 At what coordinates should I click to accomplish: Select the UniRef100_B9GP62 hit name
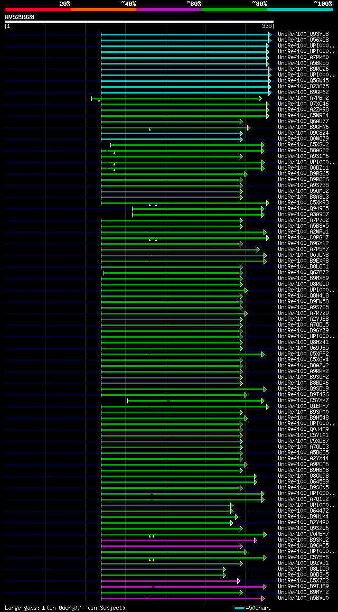pyautogui.click(x=303, y=92)
